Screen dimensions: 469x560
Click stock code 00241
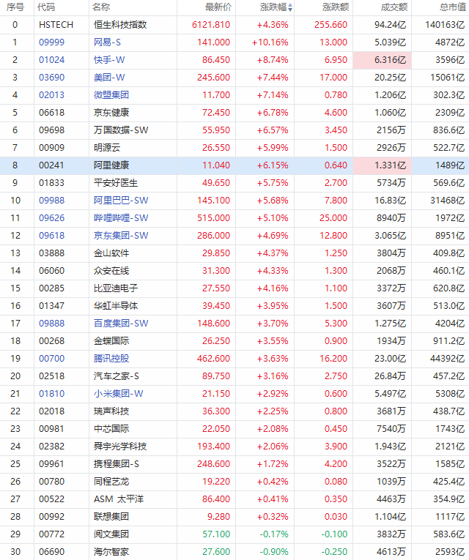(x=51, y=165)
